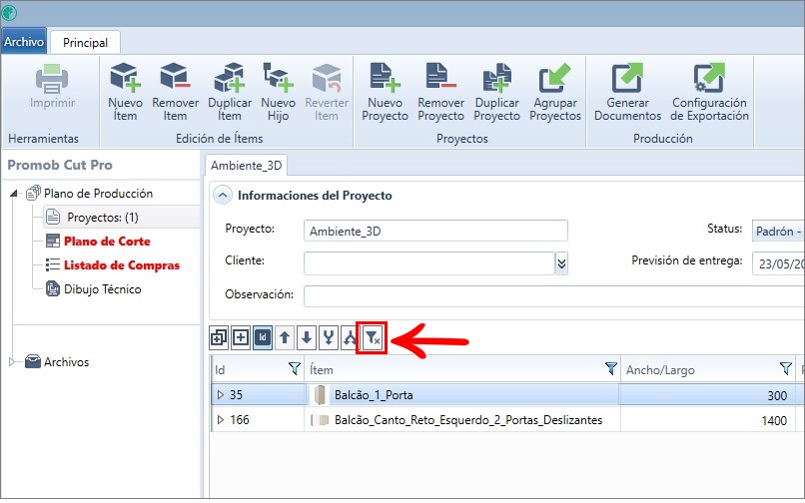Open filter for the Ítem column
This screenshot has height=503, width=805.
(610, 368)
